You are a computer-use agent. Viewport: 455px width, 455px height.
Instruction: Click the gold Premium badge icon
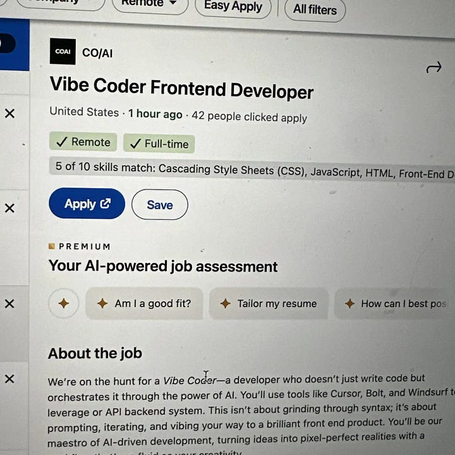(x=52, y=246)
